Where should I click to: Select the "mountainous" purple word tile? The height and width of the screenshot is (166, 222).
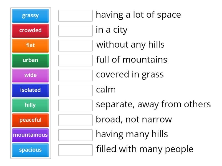tap(30, 135)
